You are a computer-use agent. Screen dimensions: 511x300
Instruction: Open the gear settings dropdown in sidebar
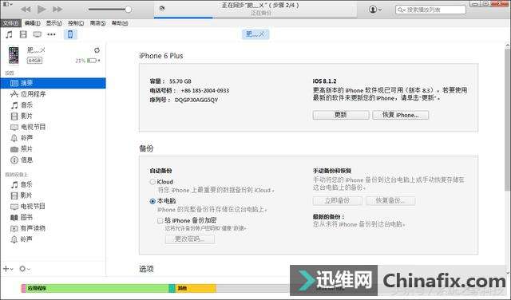pyautogui.click(x=25, y=269)
